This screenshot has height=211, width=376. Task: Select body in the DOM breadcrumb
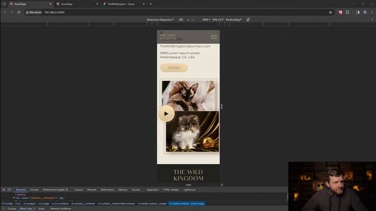tap(18, 203)
